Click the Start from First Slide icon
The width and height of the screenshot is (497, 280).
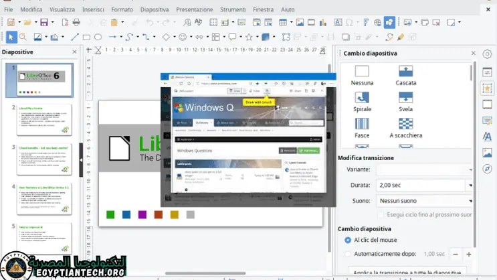[x=256, y=22]
